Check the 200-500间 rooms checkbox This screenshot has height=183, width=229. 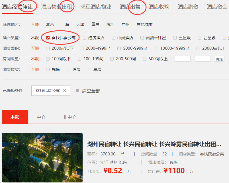pyautogui.click(x=112, y=59)
